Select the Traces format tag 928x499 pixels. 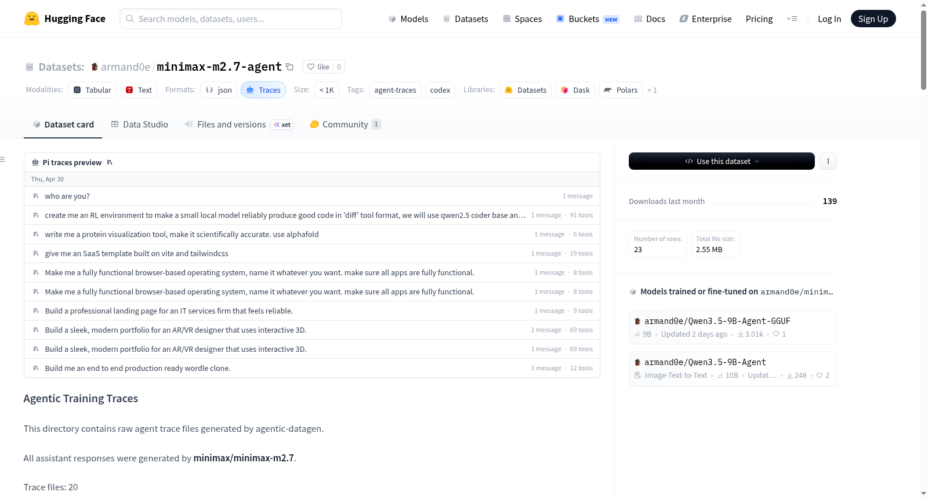(263, 90)
